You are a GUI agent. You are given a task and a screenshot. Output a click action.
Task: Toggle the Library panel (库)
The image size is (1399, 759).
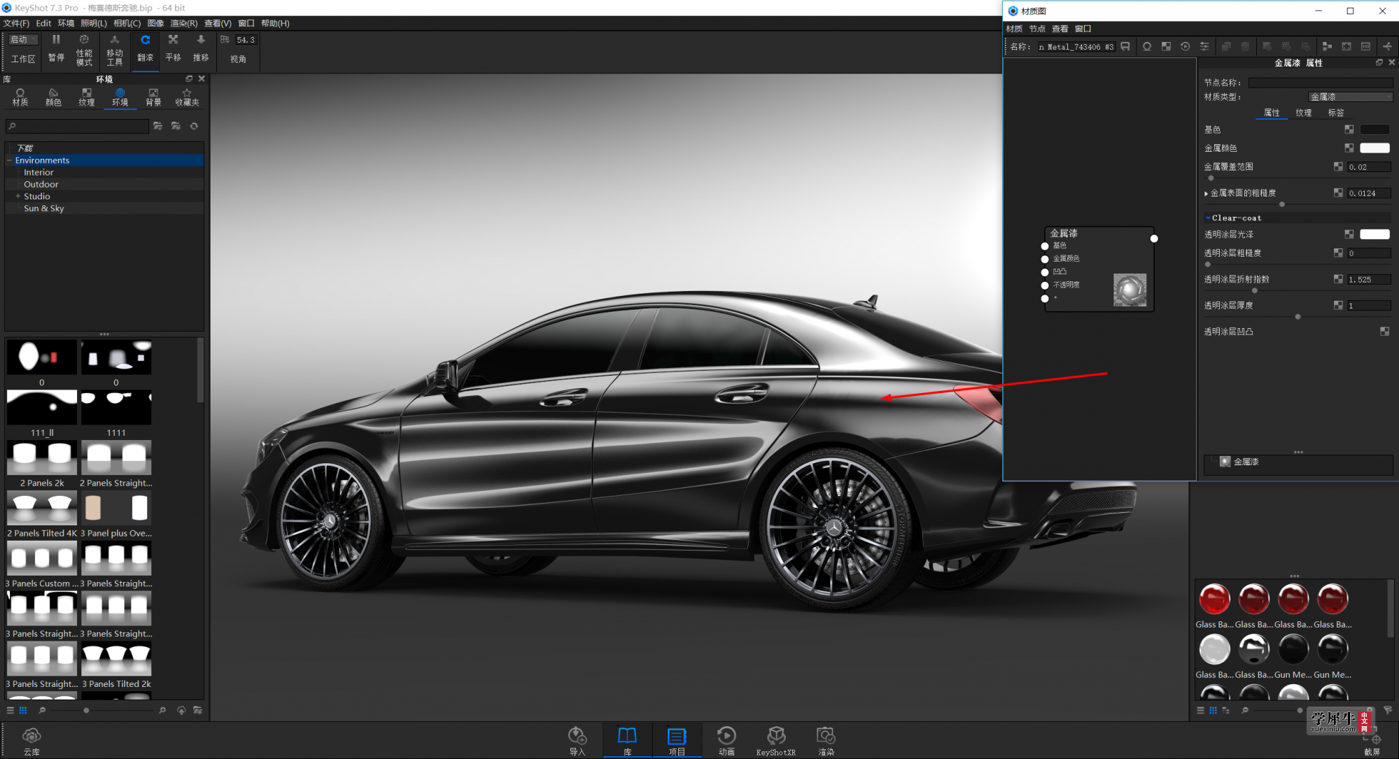tap(627, 741)
